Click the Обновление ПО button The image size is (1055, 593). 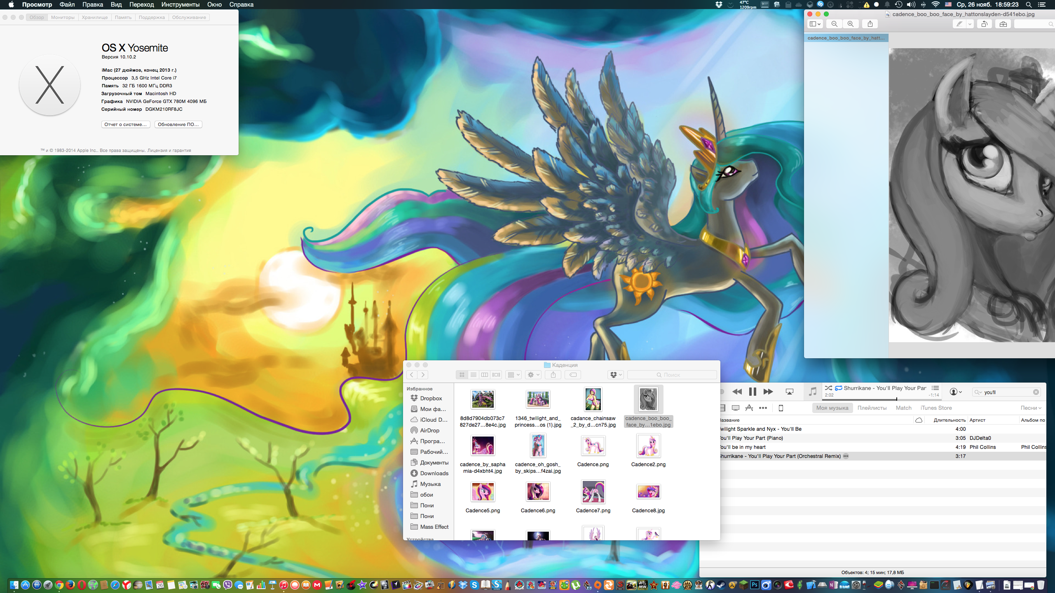coord(178,124)
